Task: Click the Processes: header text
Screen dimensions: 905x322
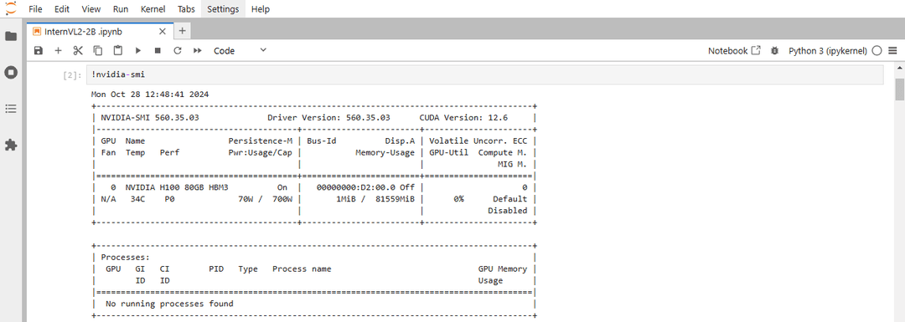Action: click(x=125, y=258)
